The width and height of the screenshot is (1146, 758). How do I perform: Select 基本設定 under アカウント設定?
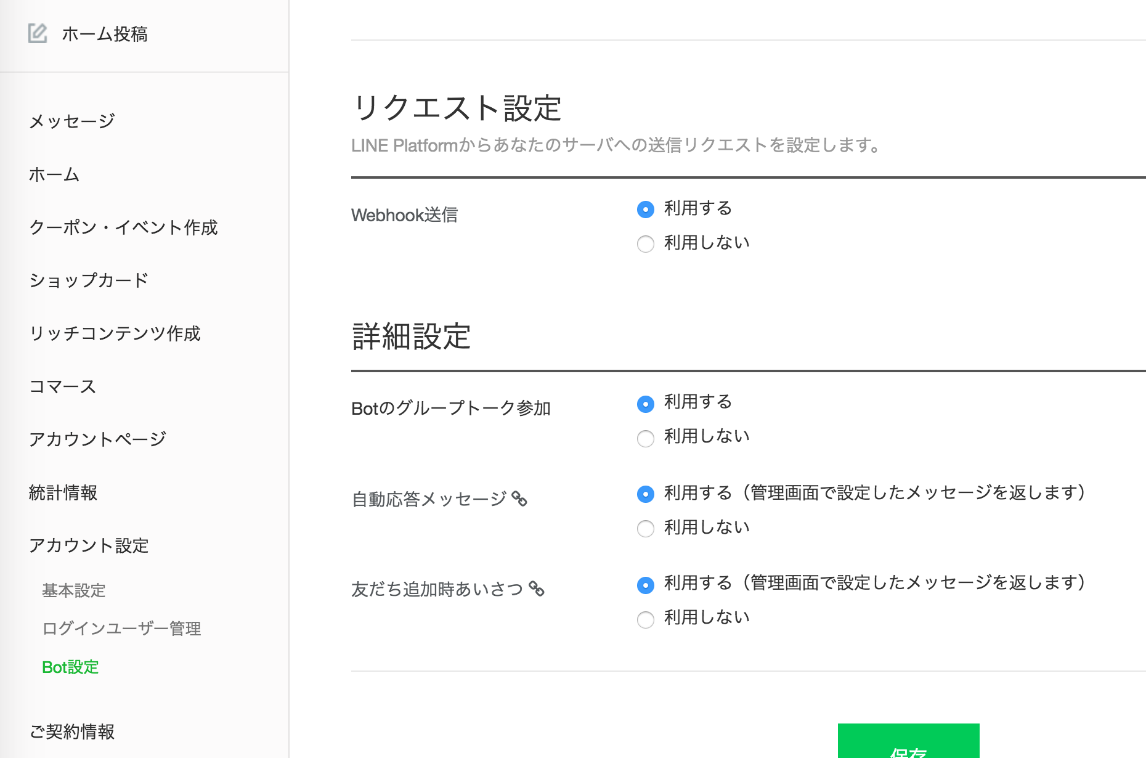(73, 591)
